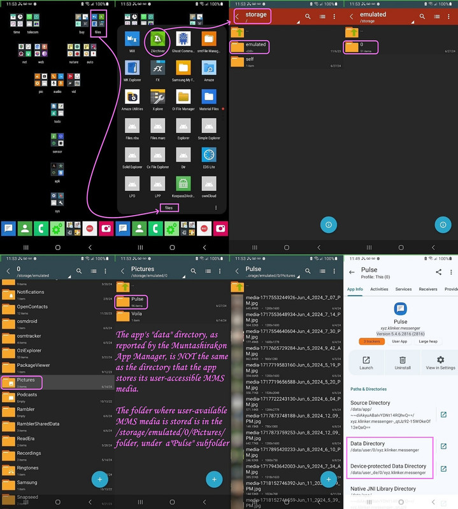Image resolution: width=458 pixels, height=509 pixels.
Task: Open overflow menu in Pictures screen header
Action: 220,271
